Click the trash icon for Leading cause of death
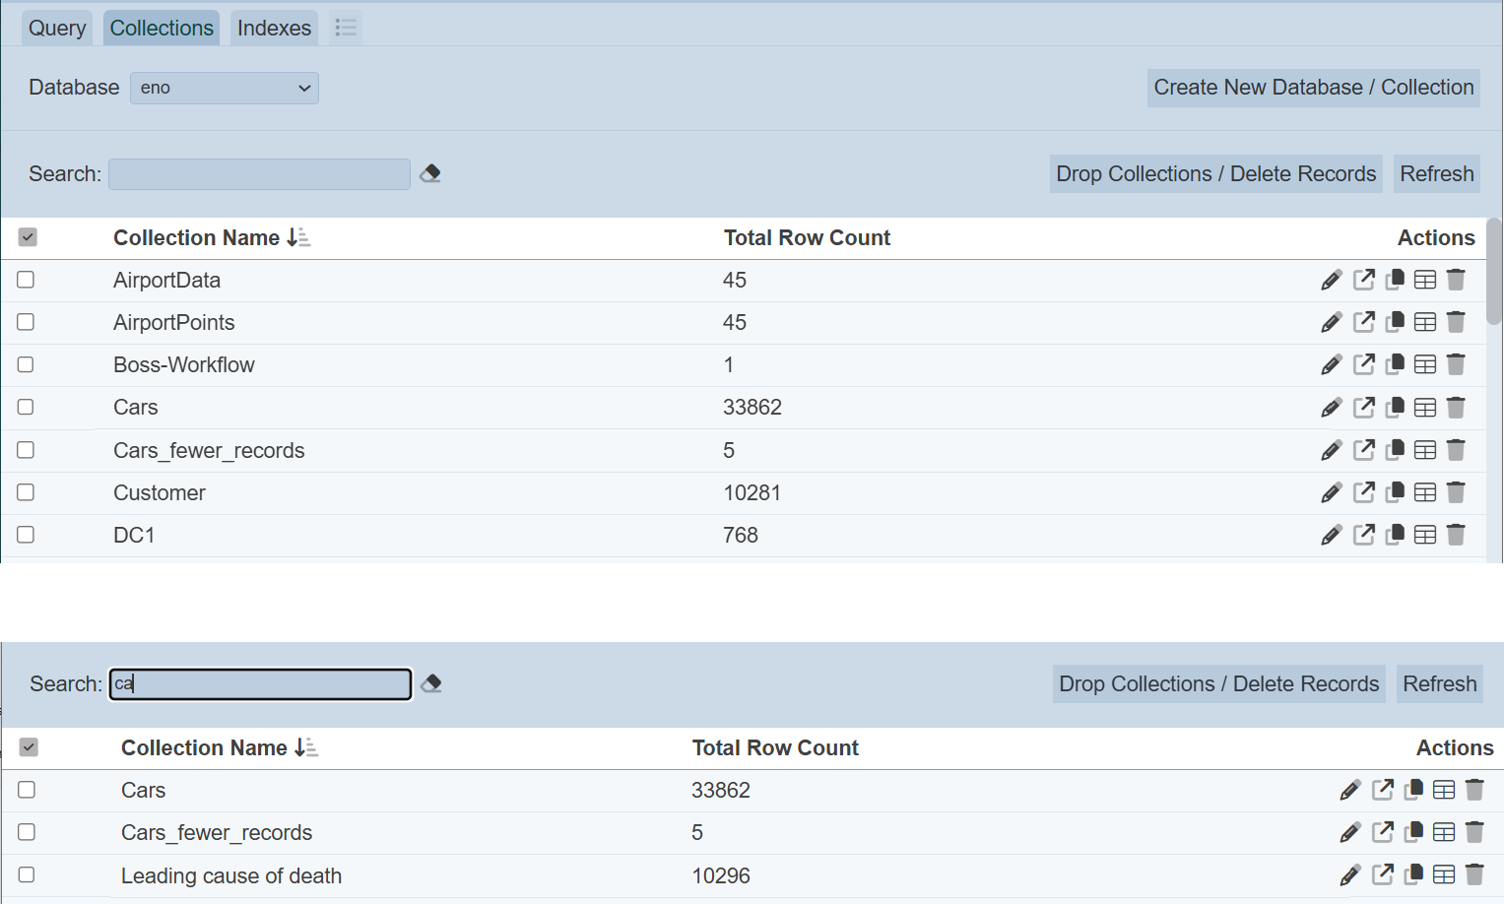The image size is (1504, 904). 1474,875
